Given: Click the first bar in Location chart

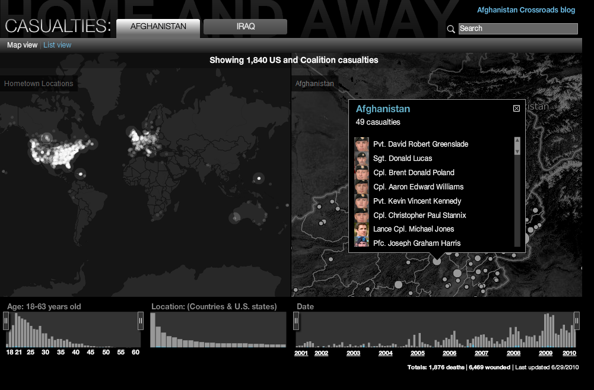Looking at the screenshot, I should pyautogui.click(x=153, y=330).
